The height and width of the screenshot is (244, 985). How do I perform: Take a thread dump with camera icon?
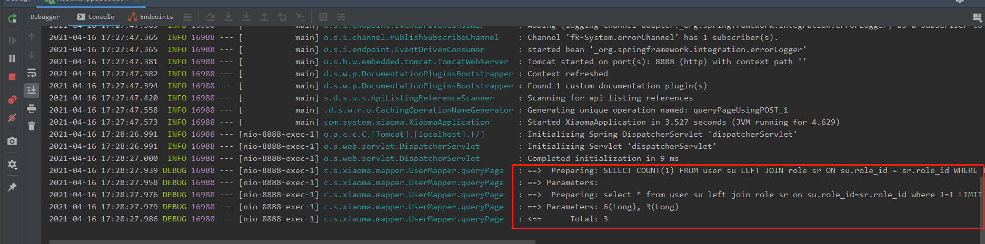12,141
